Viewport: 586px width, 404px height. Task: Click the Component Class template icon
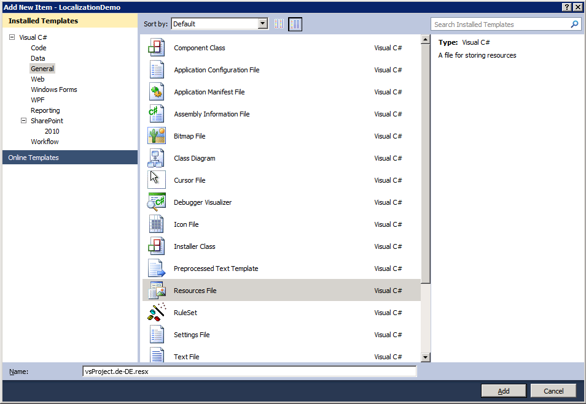156,48
